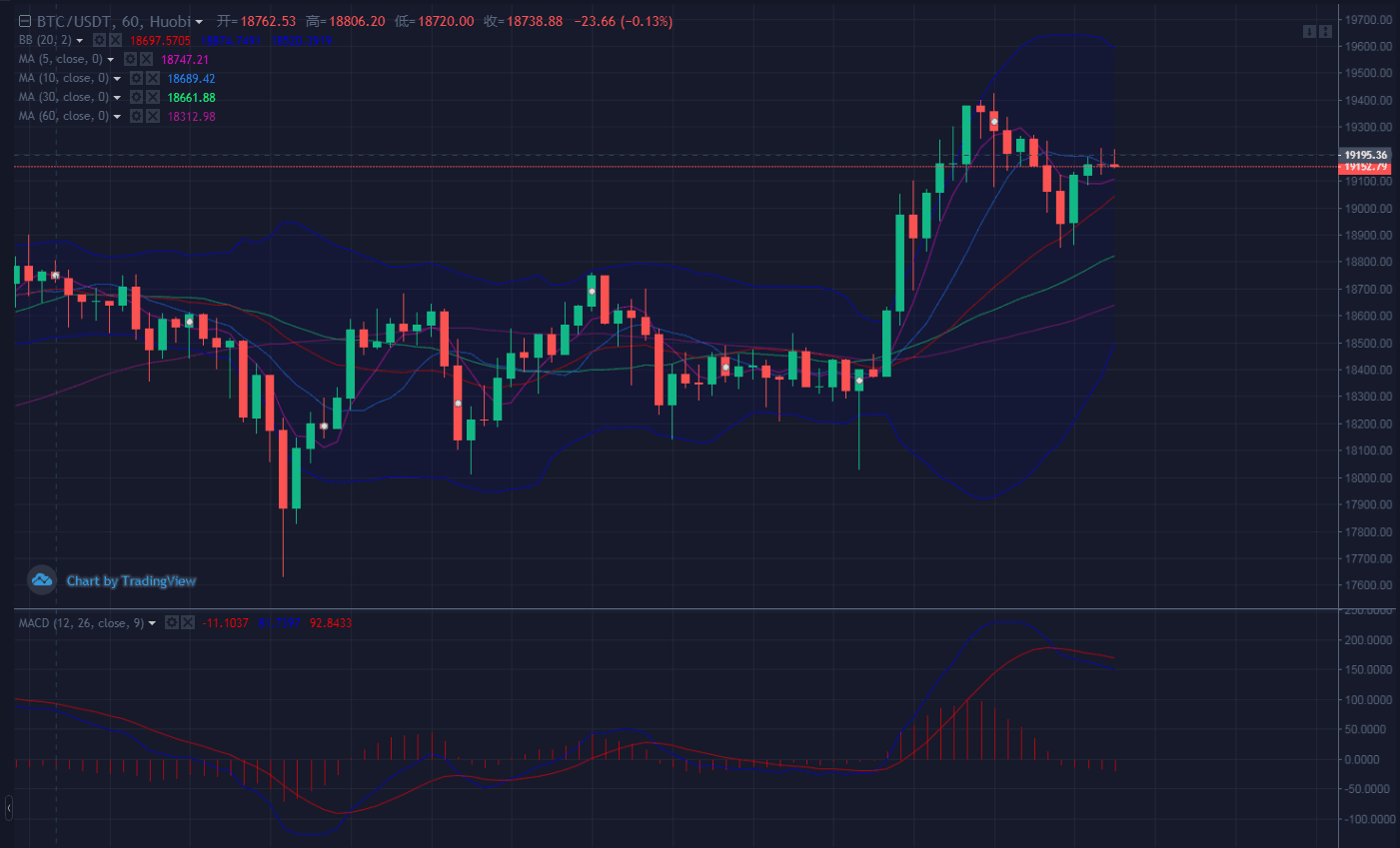Click the BTC/USDT, 60, Huobi title
Screen dimensions: 1400x848
(x=113, y=21)
